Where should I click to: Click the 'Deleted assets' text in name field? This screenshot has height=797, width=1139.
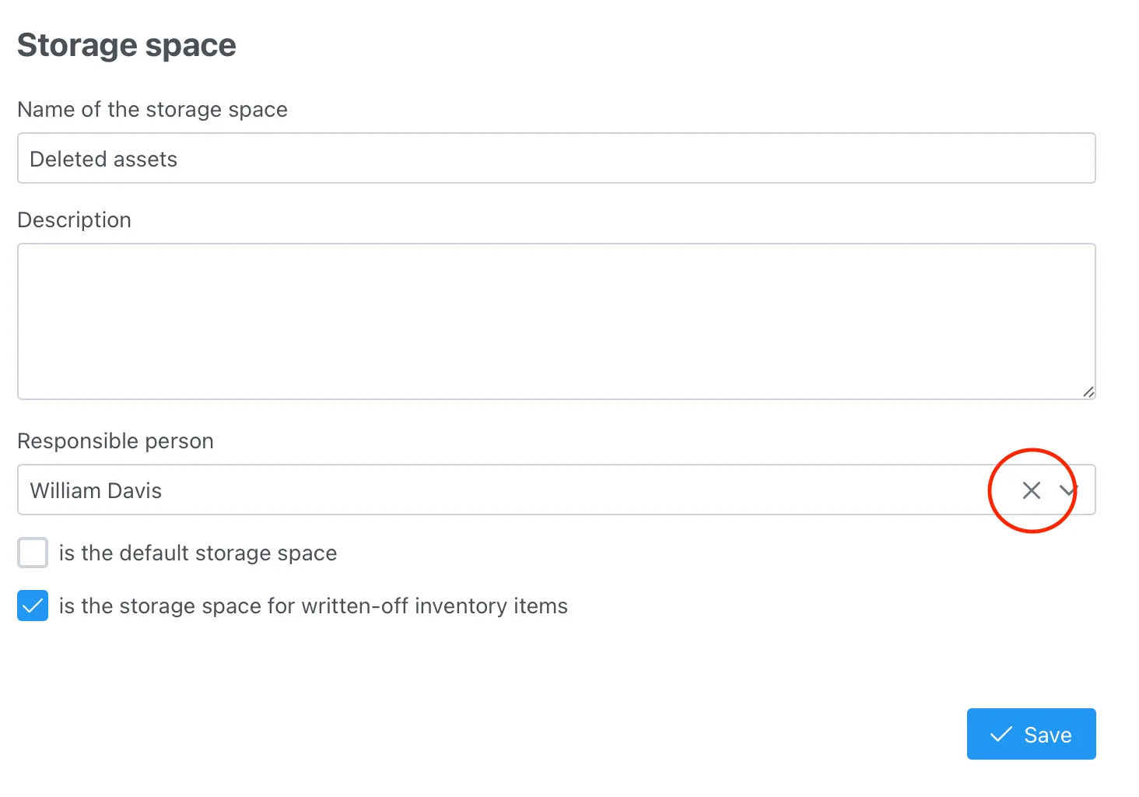[103, 159]
